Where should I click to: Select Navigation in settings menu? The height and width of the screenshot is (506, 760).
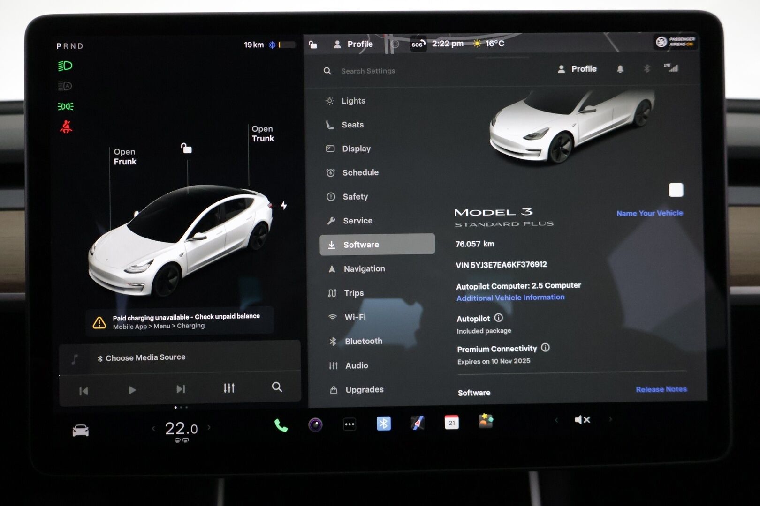pyautogui.click(x=364, y=269)
